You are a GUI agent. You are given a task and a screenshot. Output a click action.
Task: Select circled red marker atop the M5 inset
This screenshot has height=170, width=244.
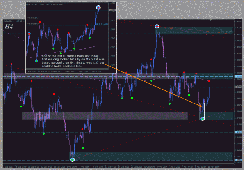click(98, 7)
